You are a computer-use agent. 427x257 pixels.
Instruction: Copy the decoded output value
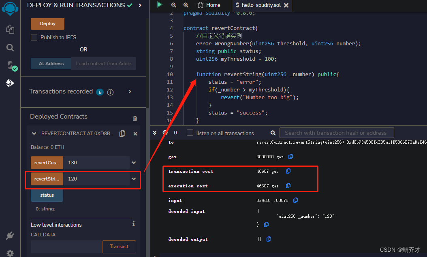pos(269,239)
